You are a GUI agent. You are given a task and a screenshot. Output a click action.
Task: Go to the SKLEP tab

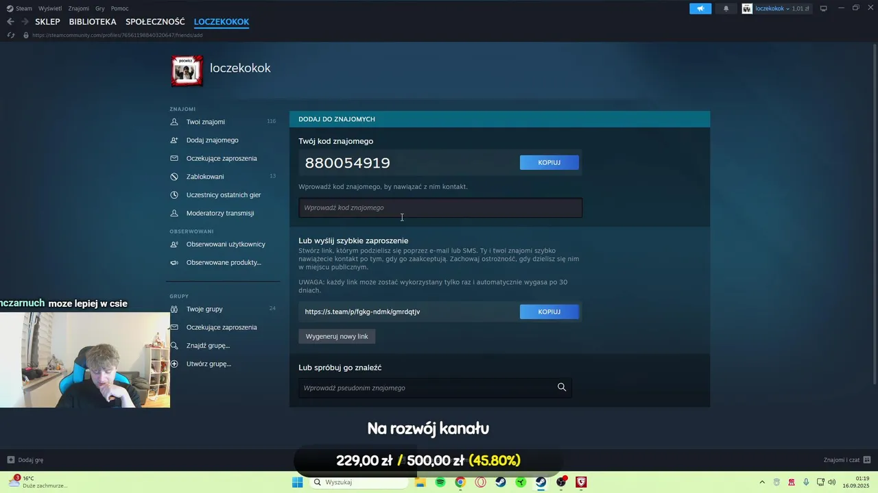pyautogui.click(x=48, y=22)
